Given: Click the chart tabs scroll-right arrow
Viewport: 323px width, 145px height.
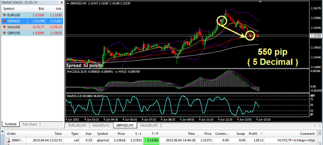Looking at the screenshot, I should (x=320, y=125).
